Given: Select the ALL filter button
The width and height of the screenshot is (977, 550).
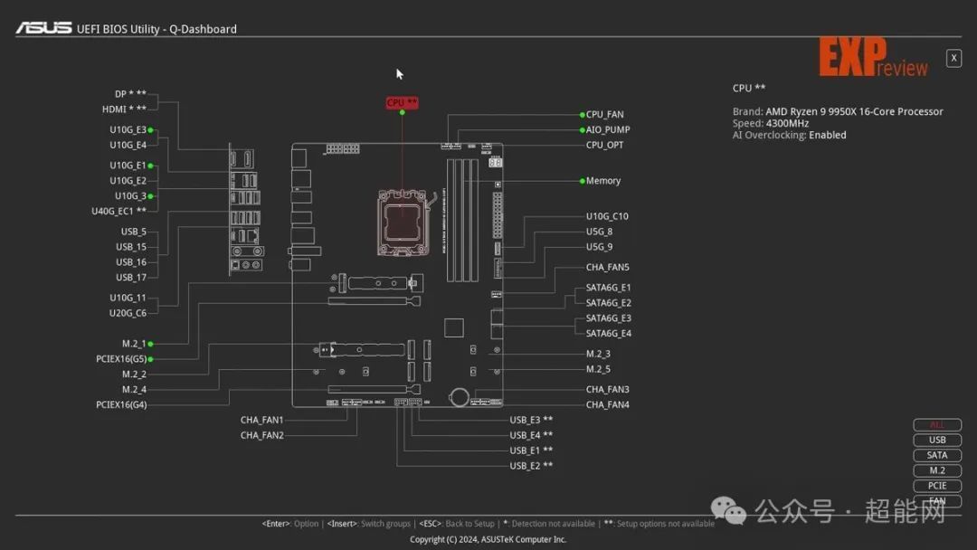Looking at the screenshot, I should tap(937, 425).
